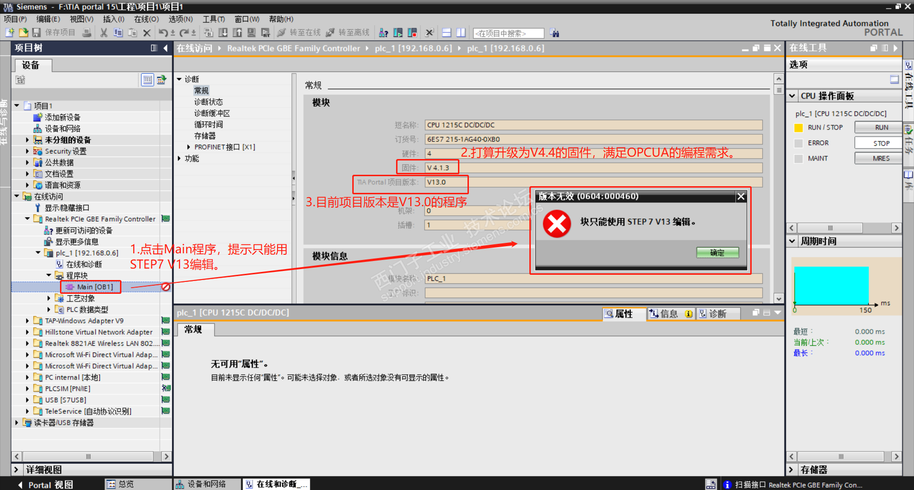Viewport: 914px width, 490px height.
Task: Open the 设备和网络 editor tab
Action: click(207, 484)
